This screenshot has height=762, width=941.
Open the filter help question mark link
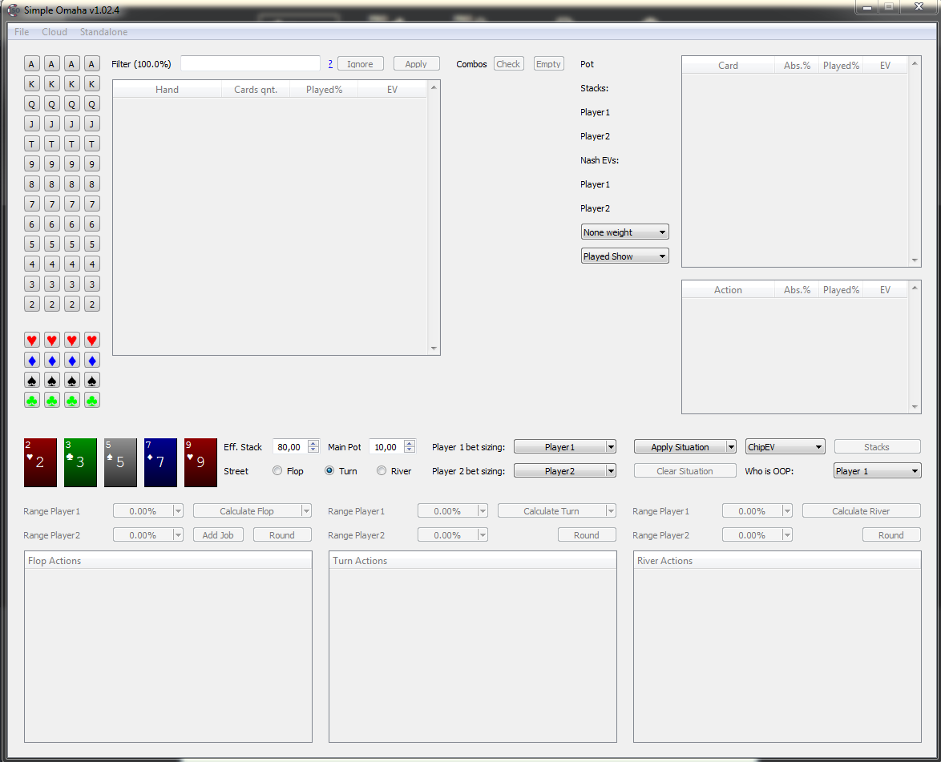(x=331, y=63)
